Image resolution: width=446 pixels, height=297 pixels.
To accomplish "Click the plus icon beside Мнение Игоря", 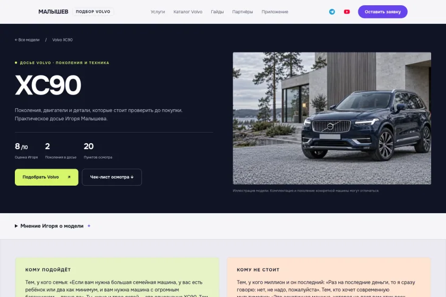I will [x=89, y=226].
